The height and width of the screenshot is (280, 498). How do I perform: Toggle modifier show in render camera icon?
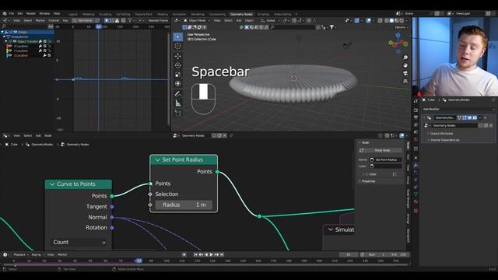(x=475, y=117)
